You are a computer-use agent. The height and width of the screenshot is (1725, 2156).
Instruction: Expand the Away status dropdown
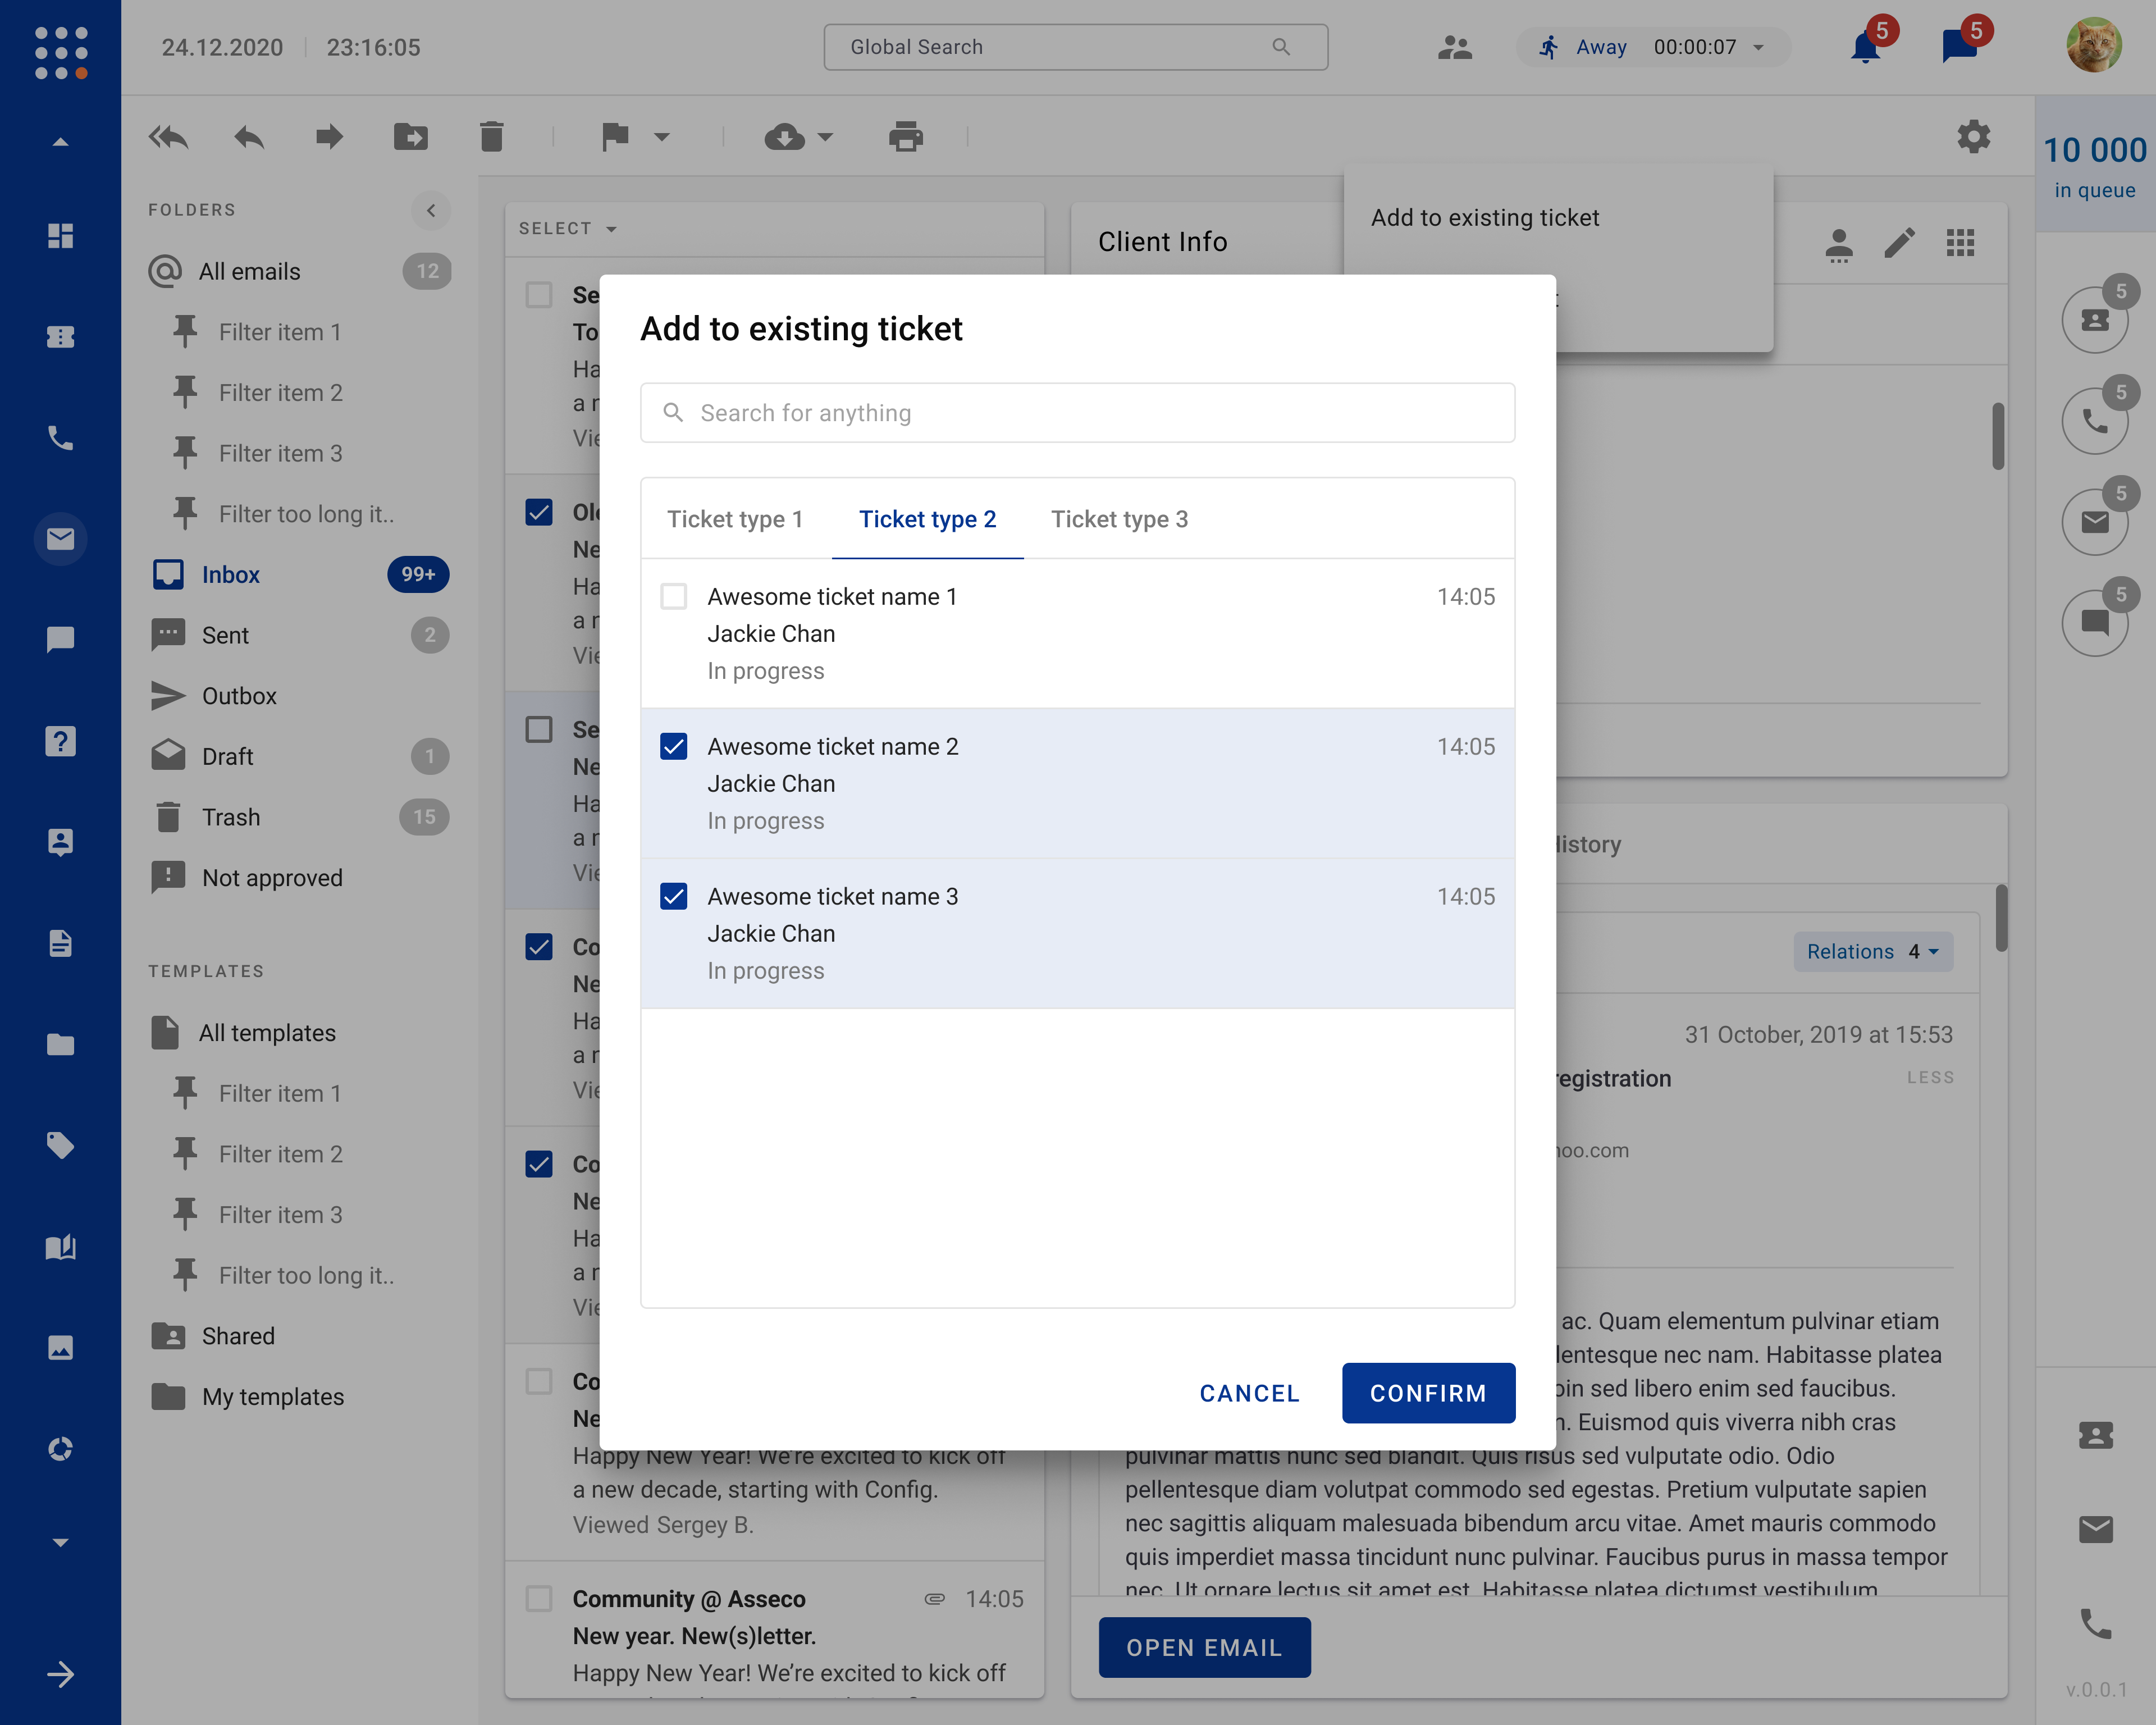1758,47
